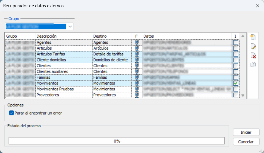The image size is (264, 153).
Task: Check the I box for Cliente domicilios row
Action: coord(236,60)
